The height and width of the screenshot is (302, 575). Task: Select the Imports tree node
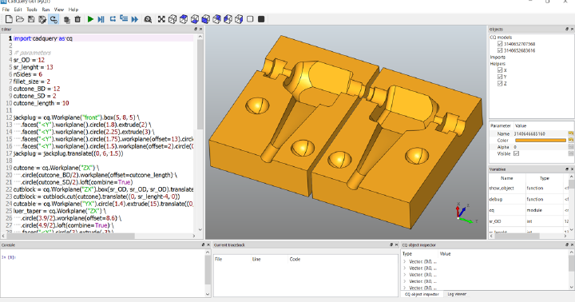pyautogui.click(x=498, y=57)
